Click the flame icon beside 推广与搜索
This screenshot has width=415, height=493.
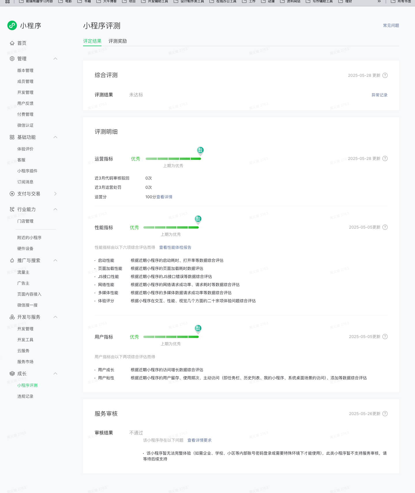click(12, 260)
